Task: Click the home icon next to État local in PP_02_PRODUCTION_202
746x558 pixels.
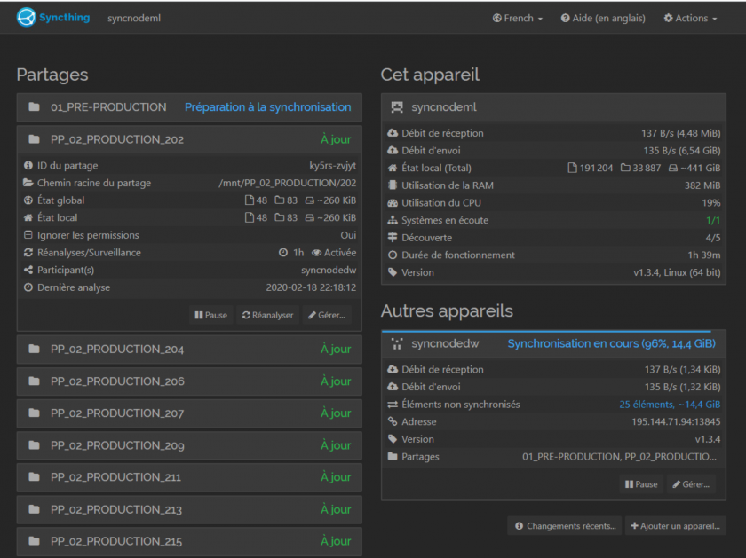Action: click(x=28, y=217)
